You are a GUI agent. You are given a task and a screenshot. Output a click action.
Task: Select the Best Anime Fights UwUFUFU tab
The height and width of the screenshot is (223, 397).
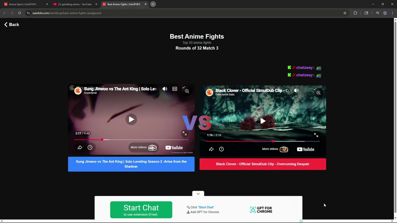click(x=124, y=4)
